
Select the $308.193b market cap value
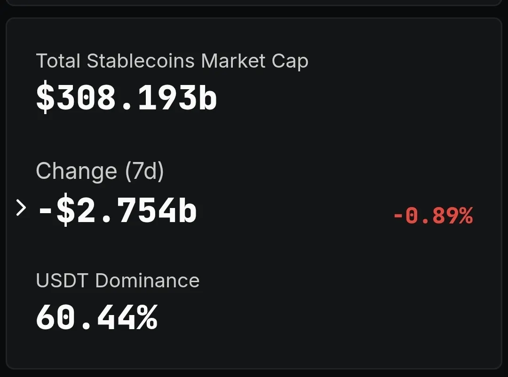point(126,98)
